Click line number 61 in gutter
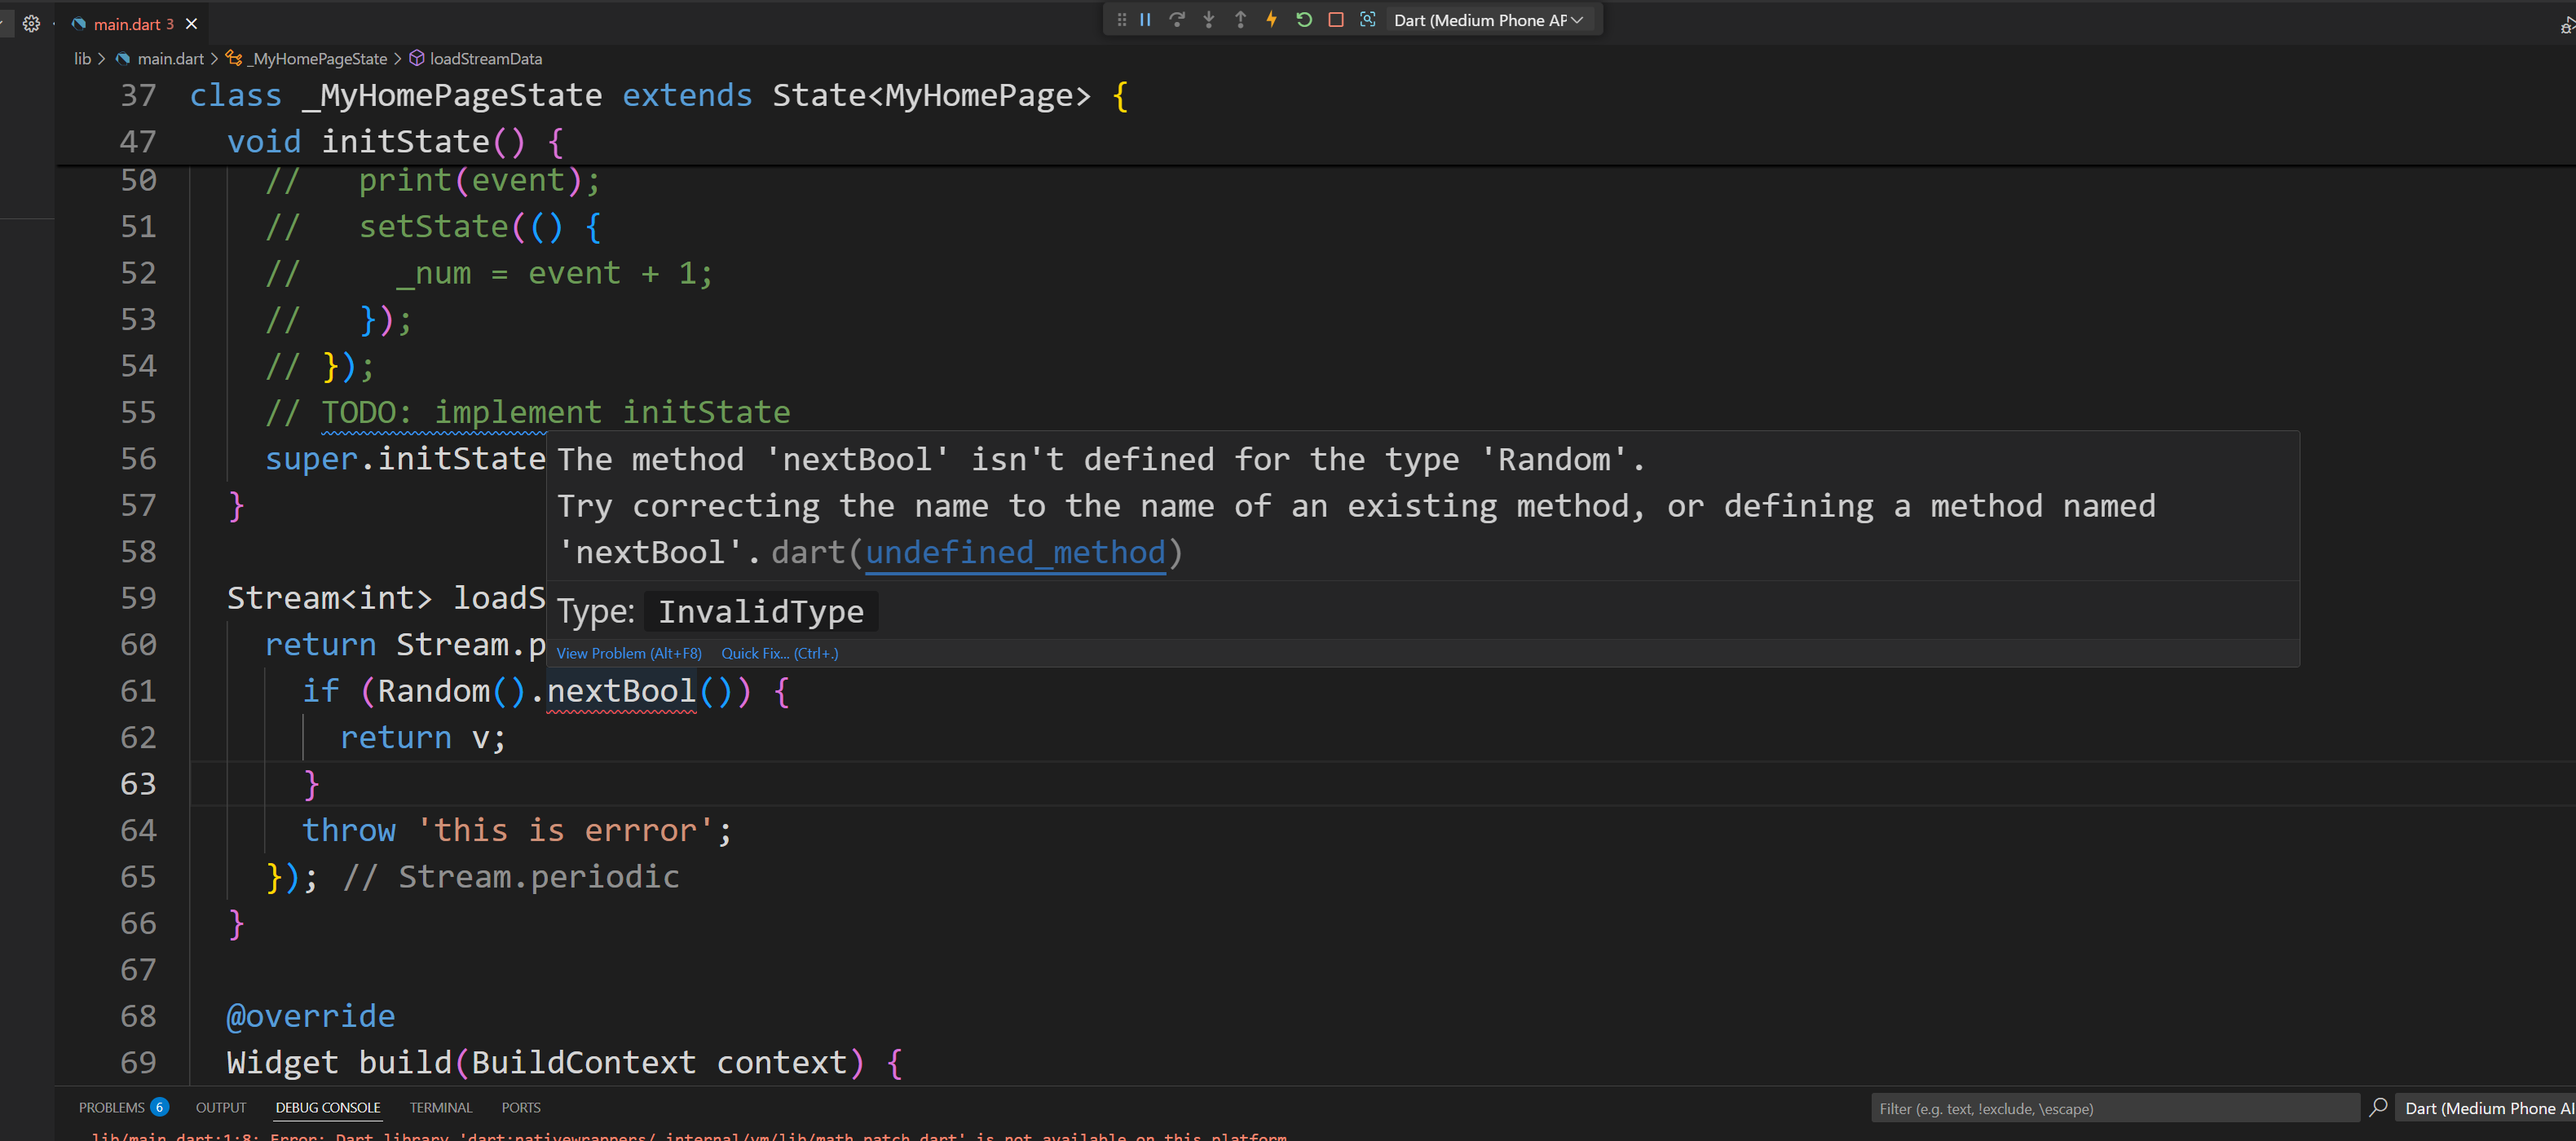 (x=138, y=691)
